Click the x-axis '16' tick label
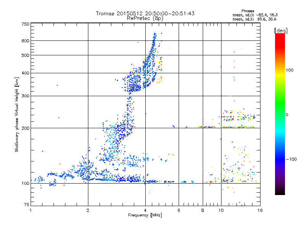This screenshot has width=306, height=229. 260,210
